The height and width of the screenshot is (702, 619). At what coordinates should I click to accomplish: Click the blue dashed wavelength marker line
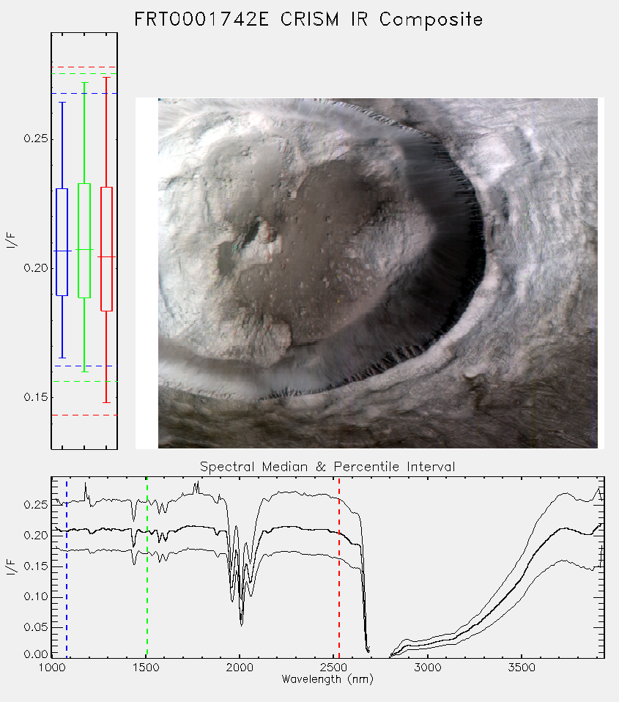coord(67,567)
